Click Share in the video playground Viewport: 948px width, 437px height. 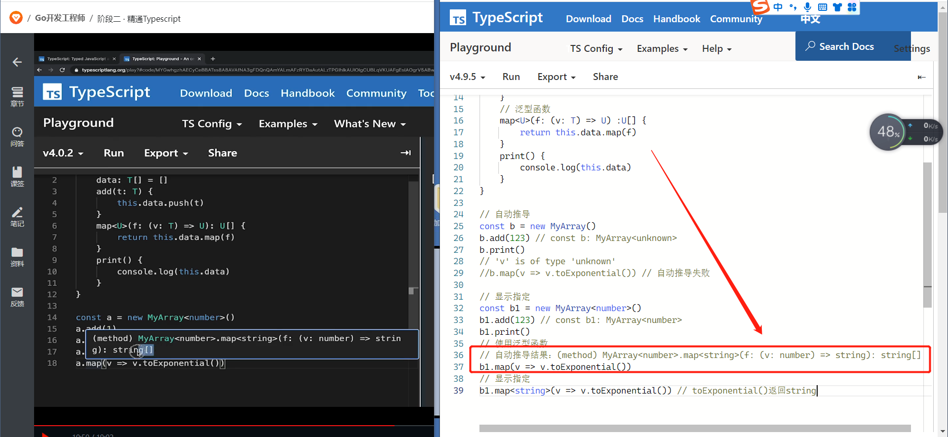pos(222,153)
